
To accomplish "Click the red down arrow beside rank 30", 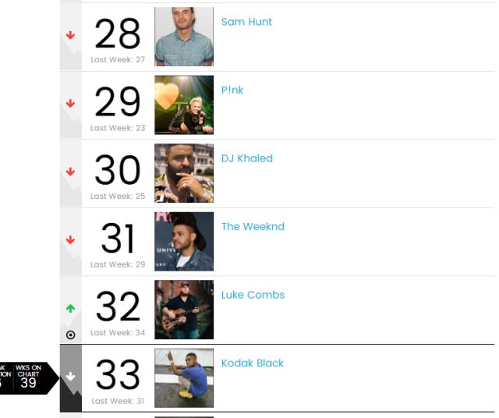I will 70,172.
